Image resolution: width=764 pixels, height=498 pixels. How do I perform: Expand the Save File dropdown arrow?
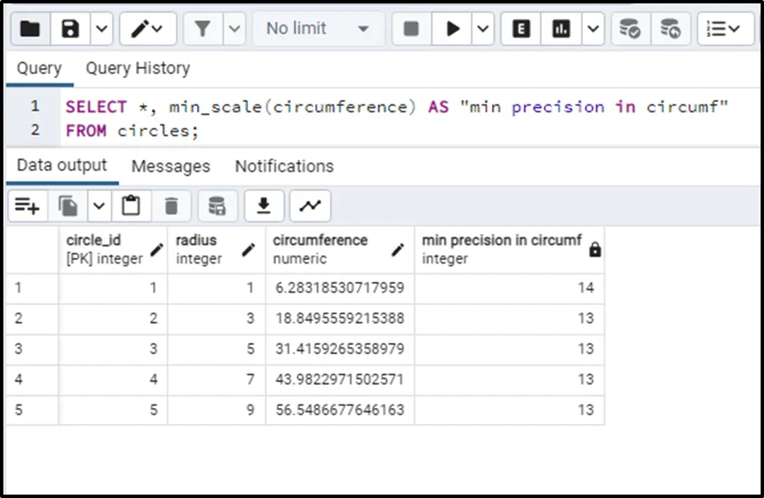pos(100,29)
